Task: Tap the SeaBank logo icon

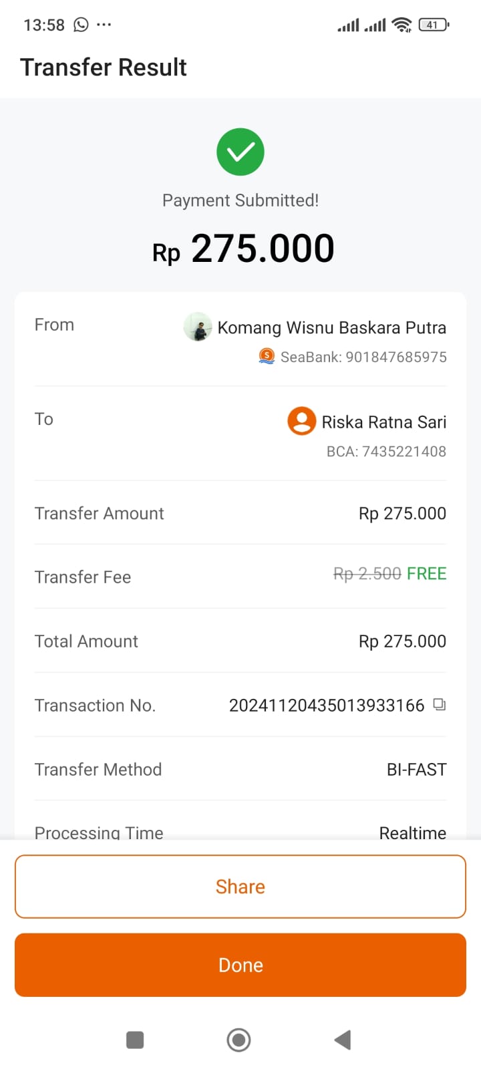Action: [x=267, y=357]
